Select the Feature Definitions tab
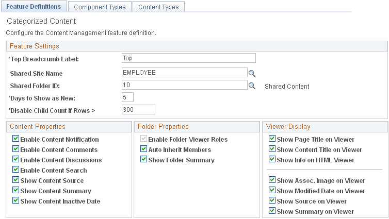This screenshot has width=389, height=219. pos(34,7)
